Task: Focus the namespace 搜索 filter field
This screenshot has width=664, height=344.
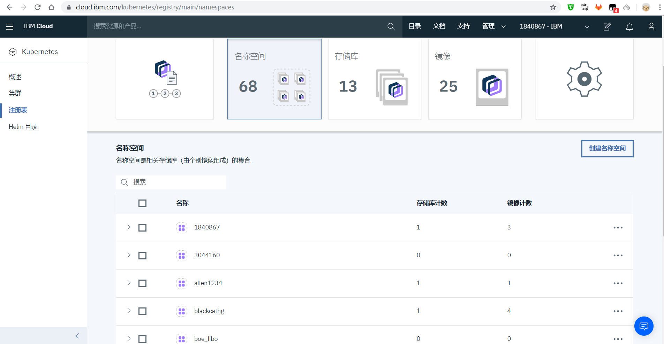Action: (171, 182)
